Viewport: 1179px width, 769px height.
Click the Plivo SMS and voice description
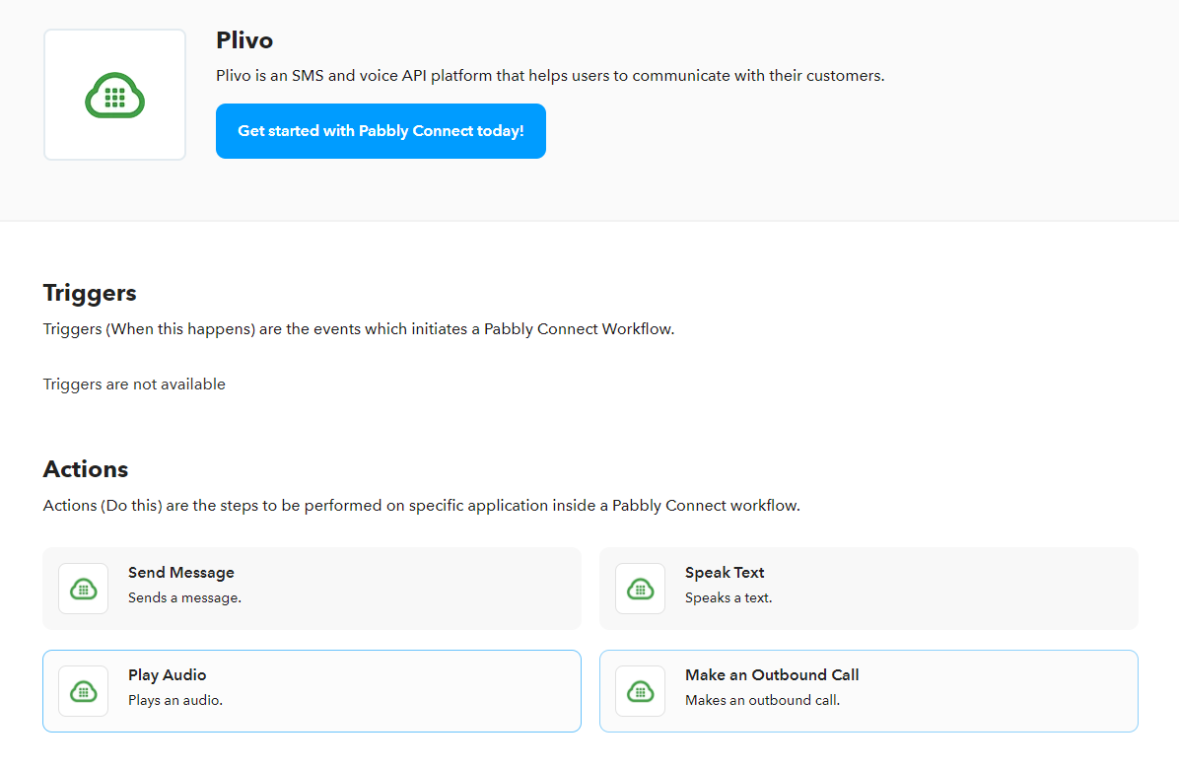point(550,76)
